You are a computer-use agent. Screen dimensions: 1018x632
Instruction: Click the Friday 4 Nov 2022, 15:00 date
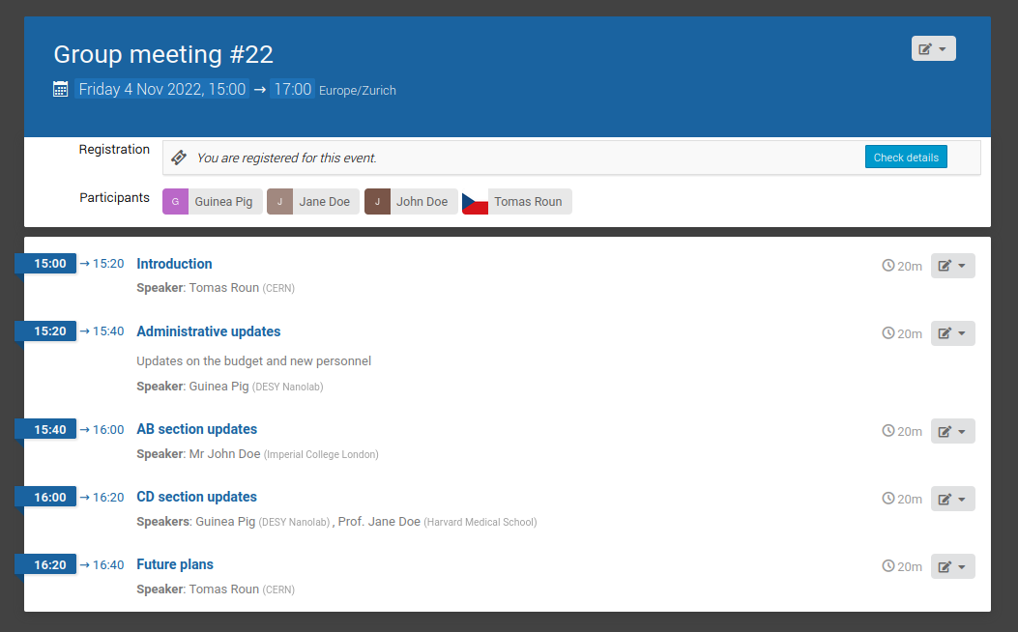click(162, 89)
